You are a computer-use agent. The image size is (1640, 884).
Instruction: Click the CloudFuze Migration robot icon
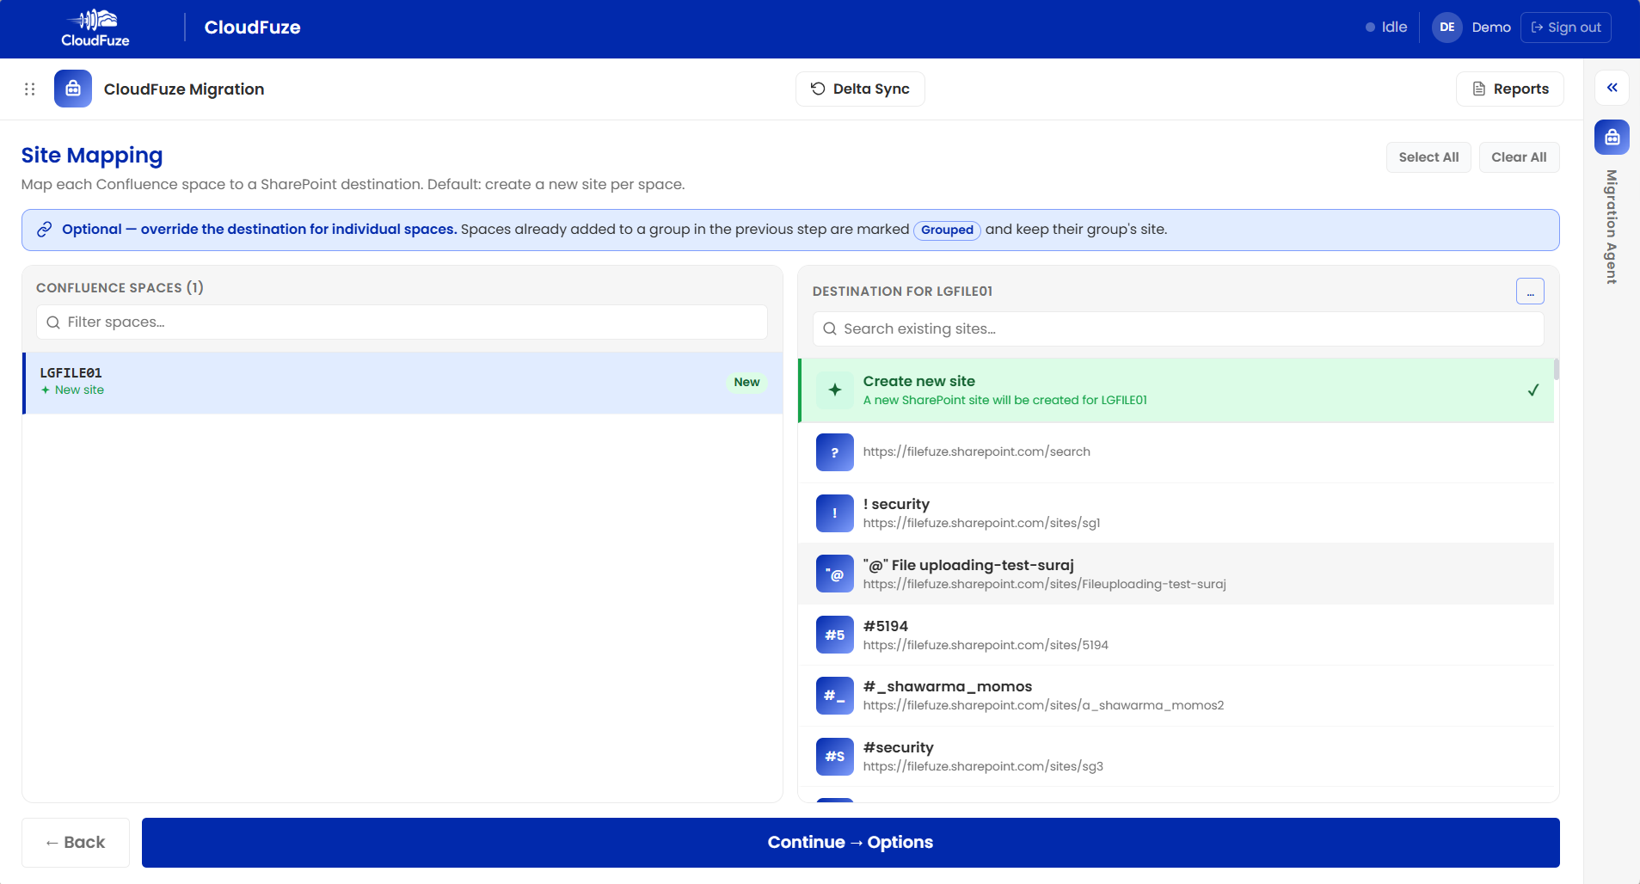(x=73, y=89)
